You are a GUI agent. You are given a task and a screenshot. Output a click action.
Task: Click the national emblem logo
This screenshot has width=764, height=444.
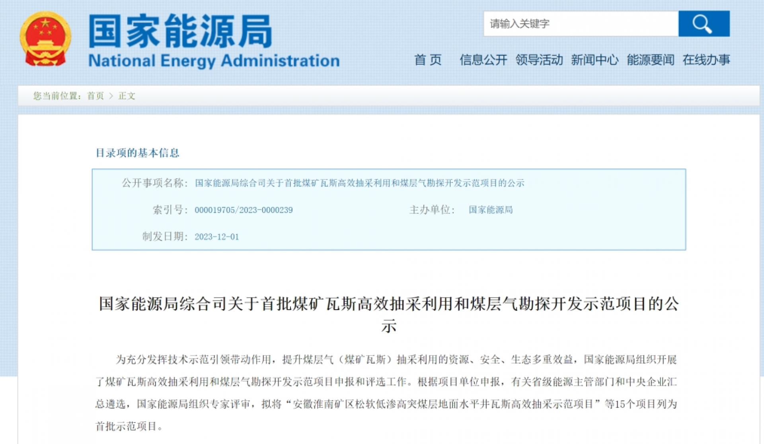pos(46,39)
